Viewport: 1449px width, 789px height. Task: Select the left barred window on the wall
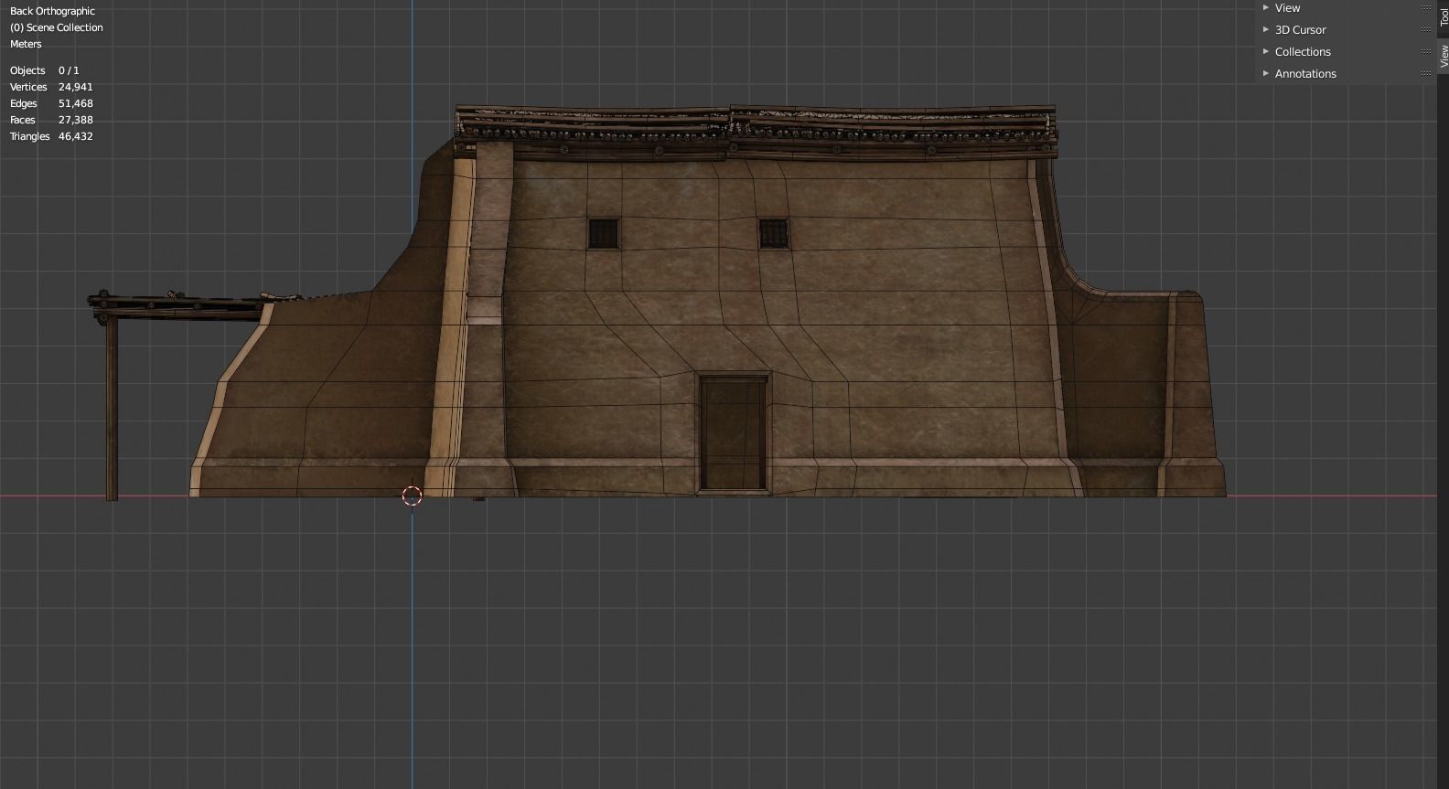click(603, 233)
